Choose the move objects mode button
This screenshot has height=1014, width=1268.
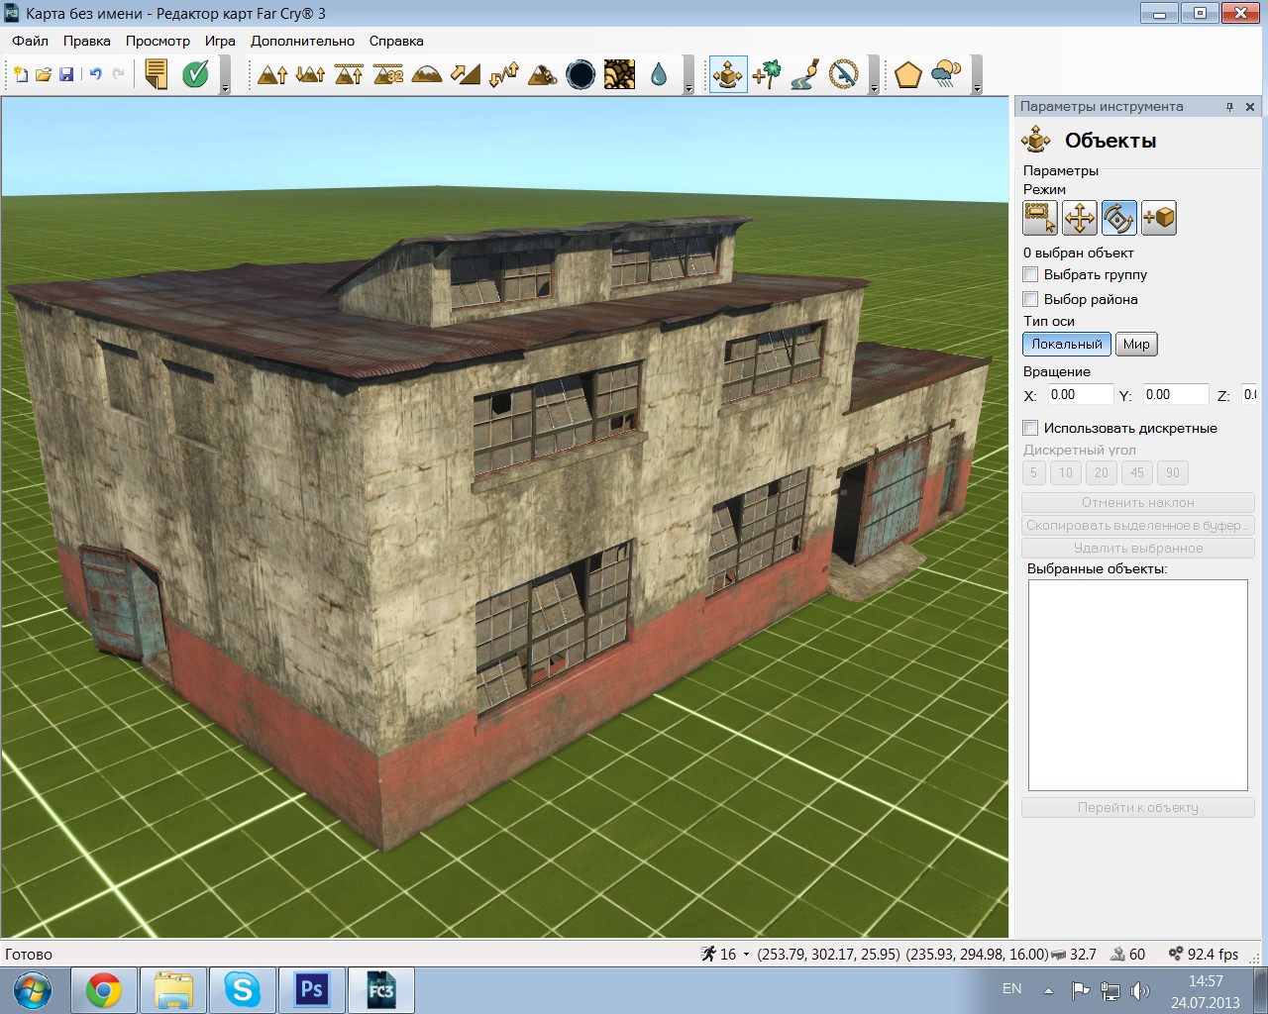pyautogui.click(x=1080, y=218)
